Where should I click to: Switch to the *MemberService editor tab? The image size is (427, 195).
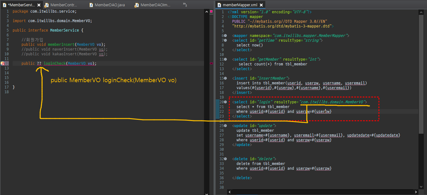coord(21,5)
